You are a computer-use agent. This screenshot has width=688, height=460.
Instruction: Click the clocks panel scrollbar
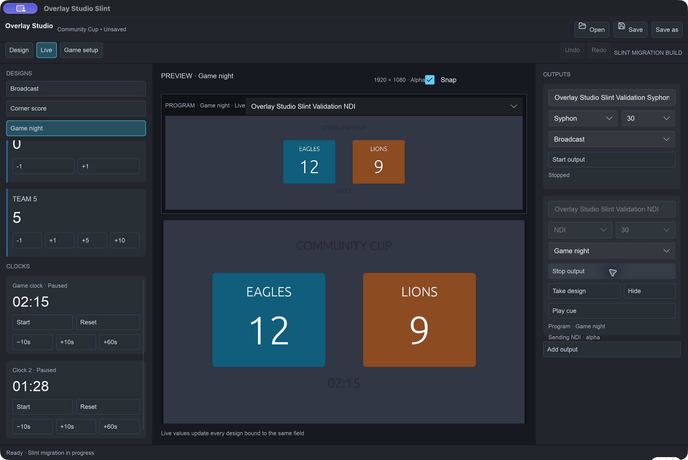tap(143, 355)
